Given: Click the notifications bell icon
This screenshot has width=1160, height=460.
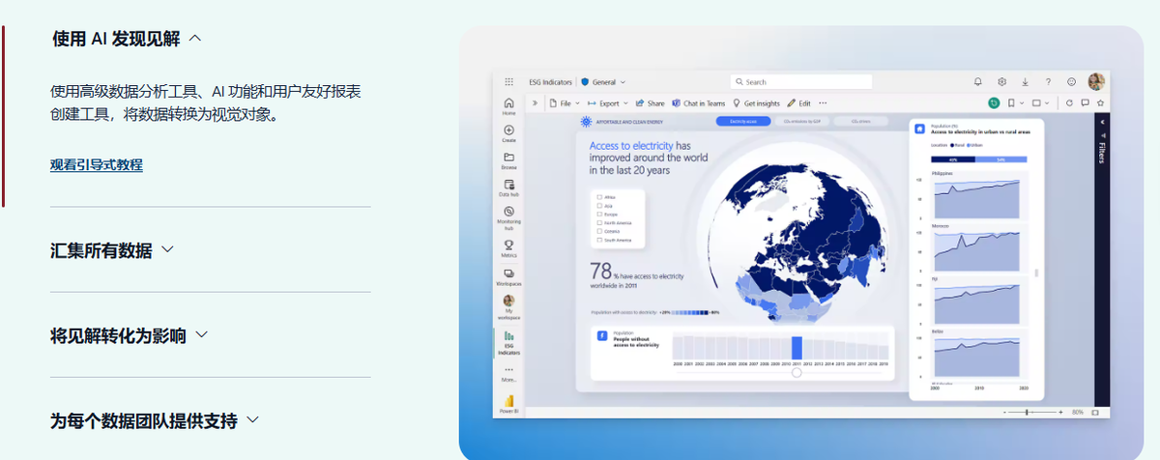Looking at the screenshot, I should click(978, 82).
